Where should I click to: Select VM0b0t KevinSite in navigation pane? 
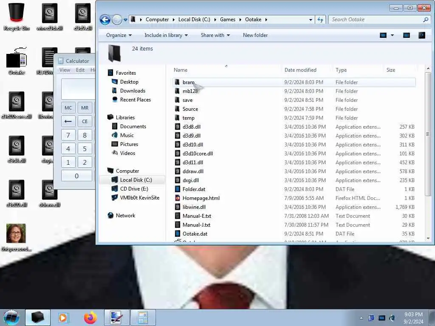click(x=139, y=198)
